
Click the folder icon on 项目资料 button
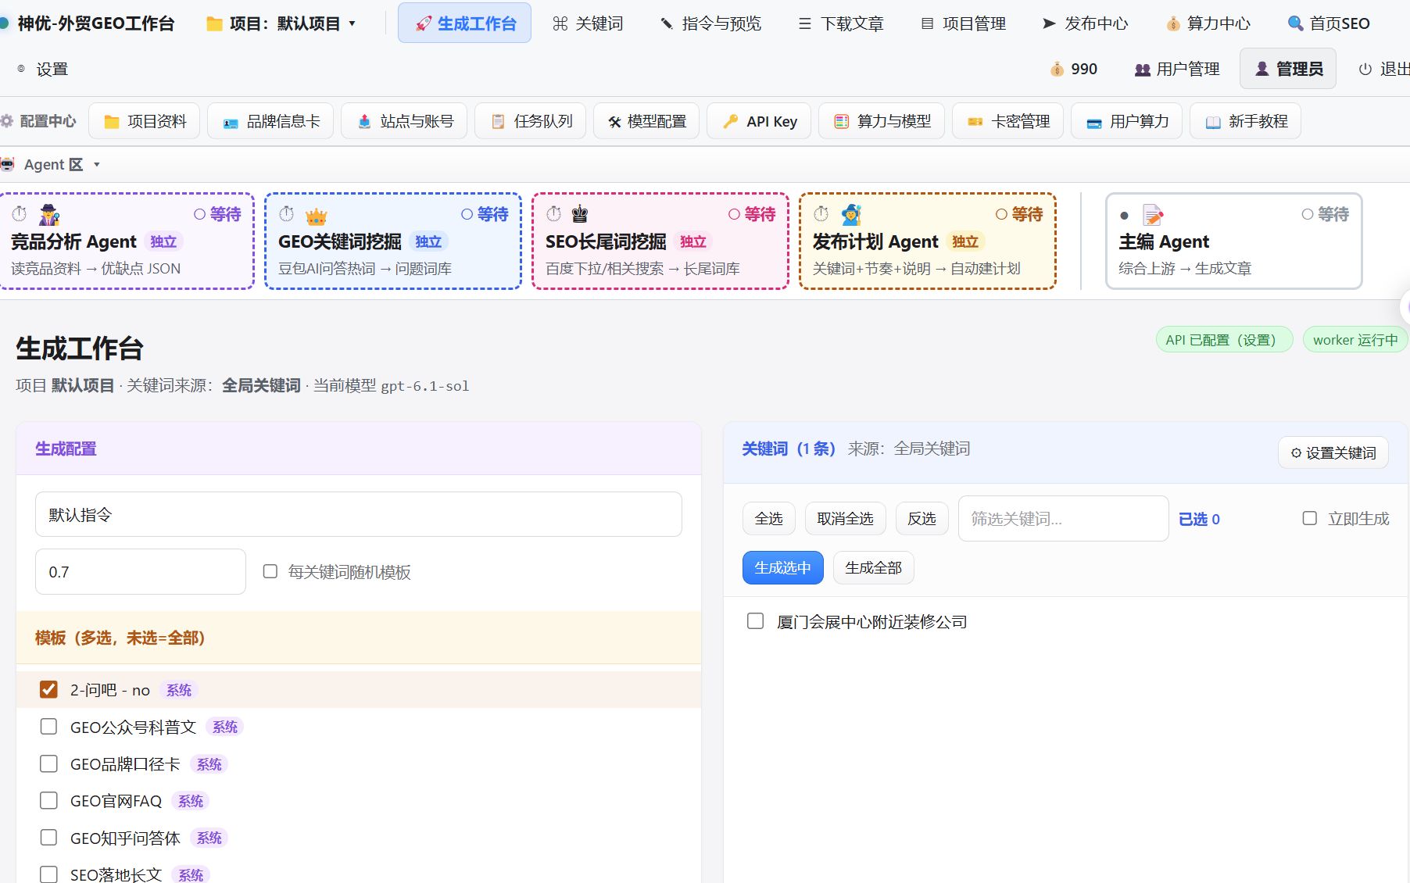pyautogui.click(x=112, y=121)
